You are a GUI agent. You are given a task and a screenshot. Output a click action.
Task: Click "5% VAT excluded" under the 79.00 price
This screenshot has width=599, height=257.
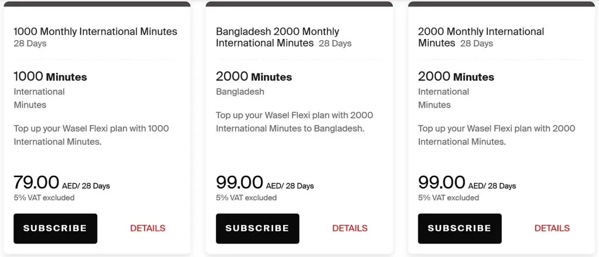pos(44,197)
